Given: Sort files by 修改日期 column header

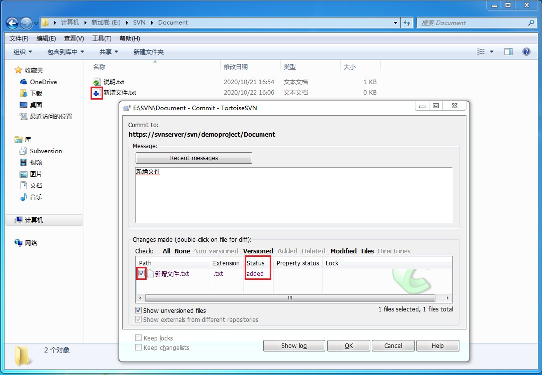Looking at the screenshot, I should point(250,67).
